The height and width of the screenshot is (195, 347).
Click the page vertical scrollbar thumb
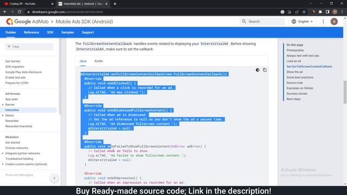pyautogui.click(x=345, y=92)
